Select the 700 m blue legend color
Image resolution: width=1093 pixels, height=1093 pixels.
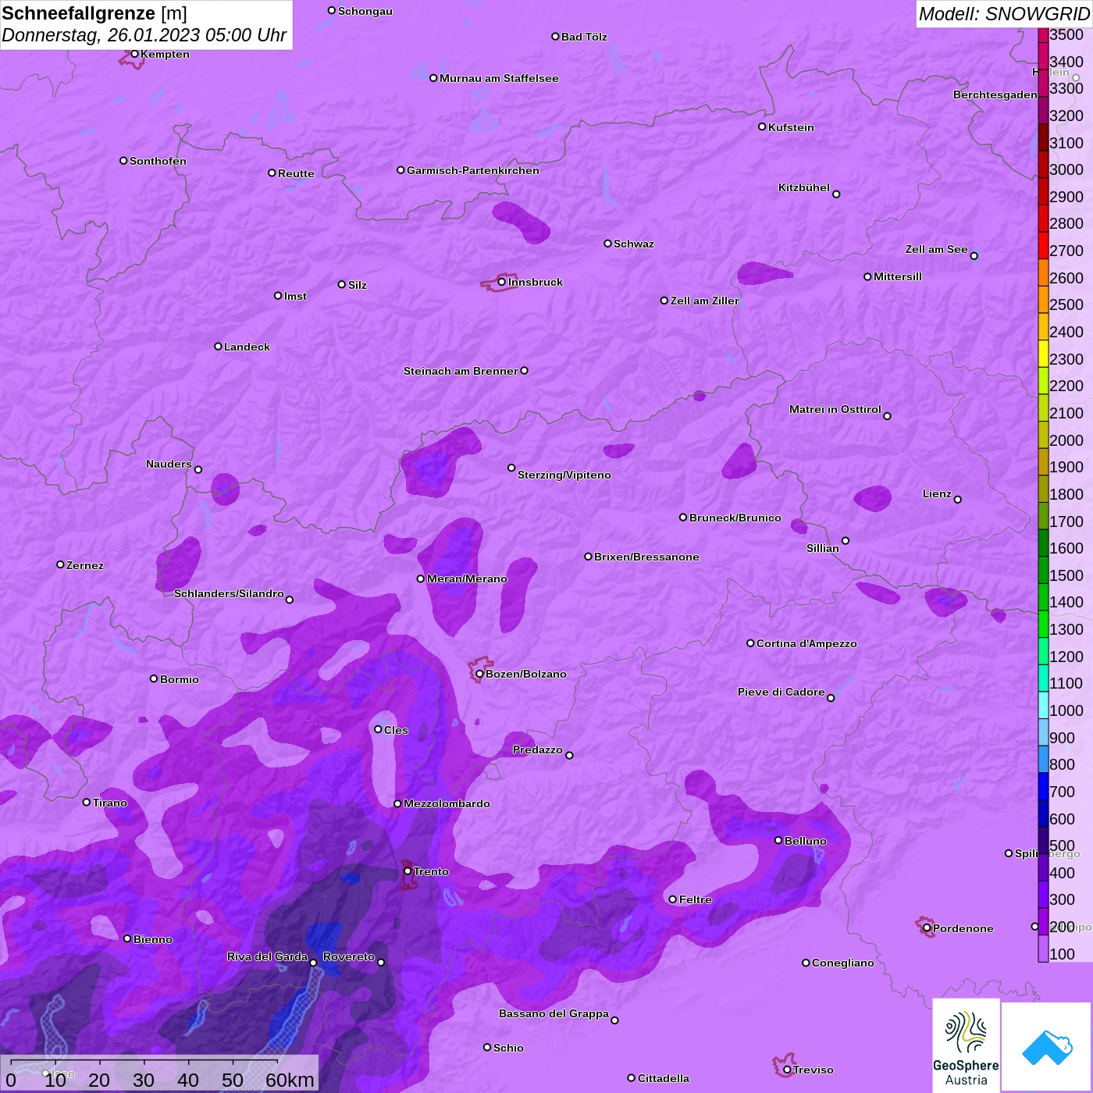pos(1043,786)
